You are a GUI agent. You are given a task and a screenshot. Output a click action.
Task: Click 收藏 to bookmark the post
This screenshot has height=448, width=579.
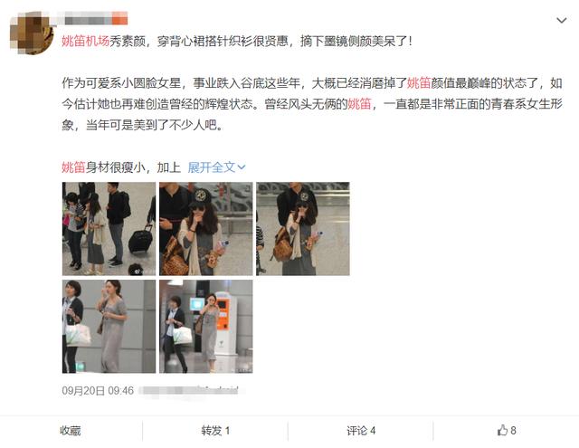point(71,431)
